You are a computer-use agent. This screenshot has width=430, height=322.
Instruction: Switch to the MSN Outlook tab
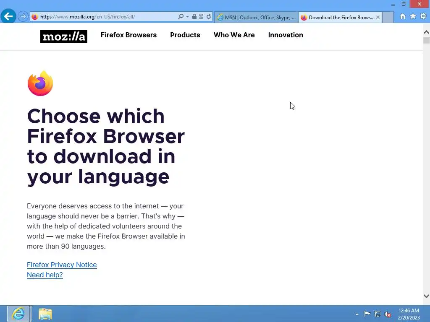point(257,17)
